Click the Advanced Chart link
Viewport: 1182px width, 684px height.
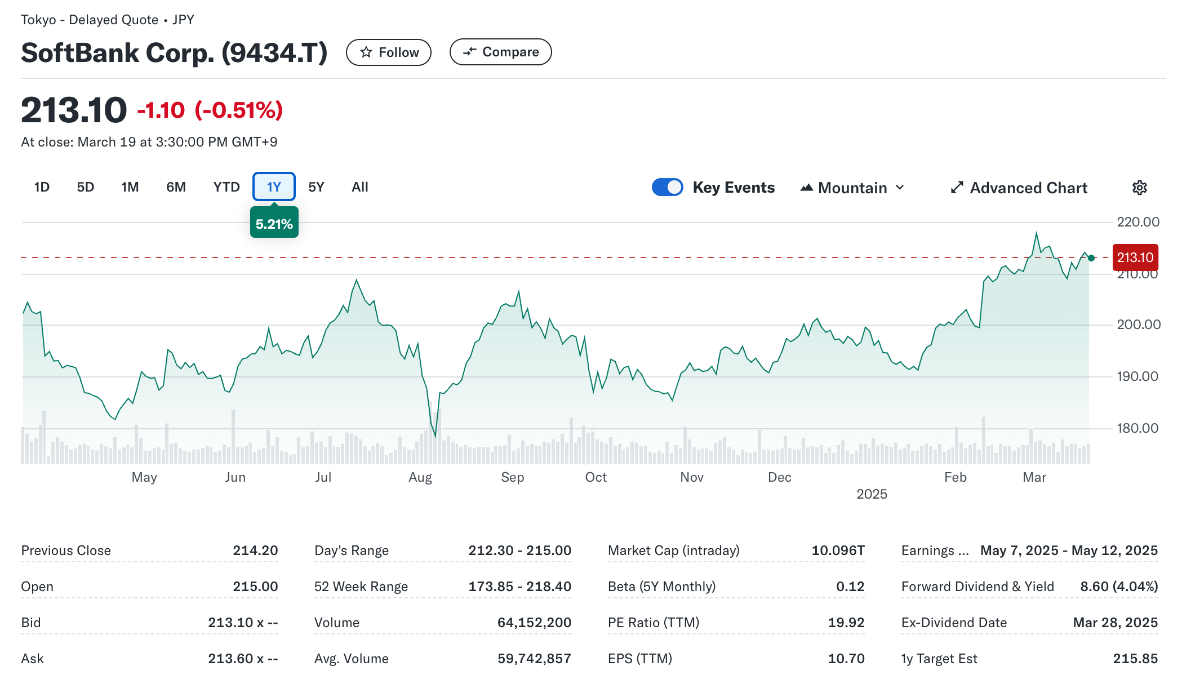[x=1028, y=188]
